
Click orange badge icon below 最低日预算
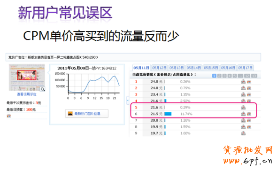8,116
